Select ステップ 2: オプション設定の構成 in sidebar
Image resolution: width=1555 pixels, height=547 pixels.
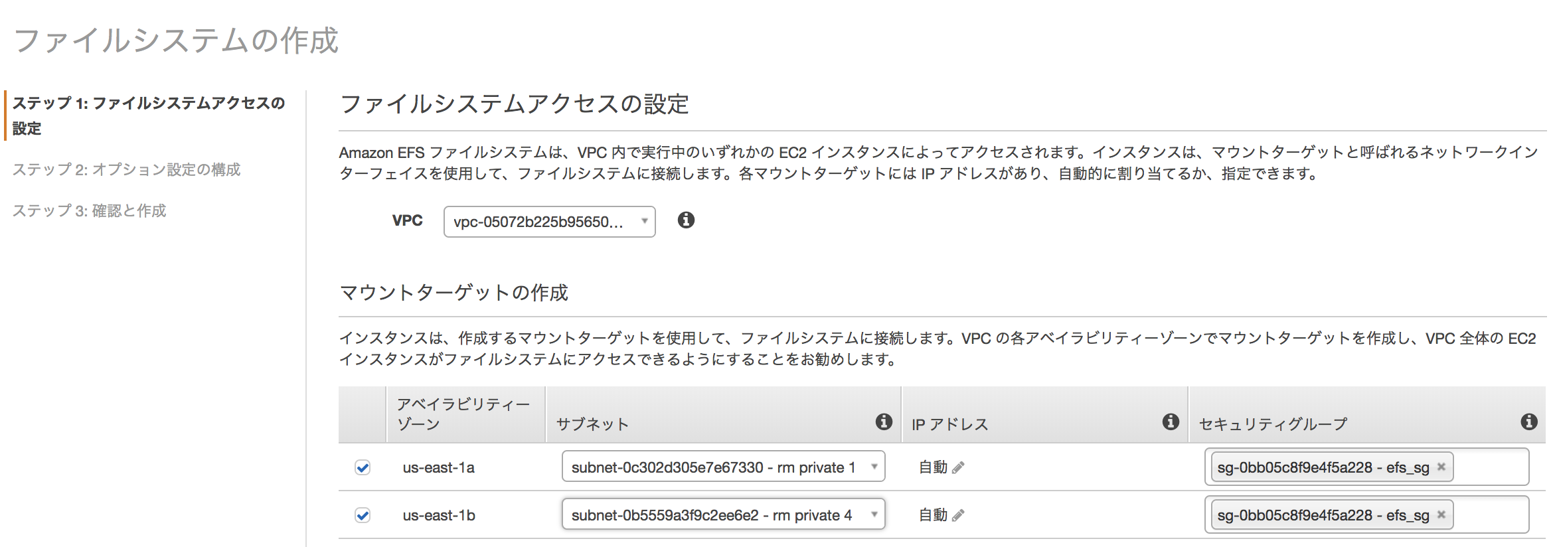[126, 170]
